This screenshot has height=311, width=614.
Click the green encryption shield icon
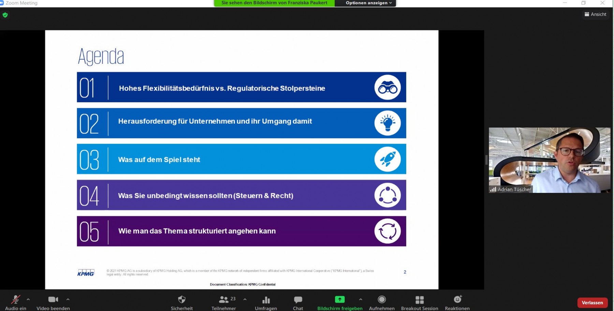5,15
